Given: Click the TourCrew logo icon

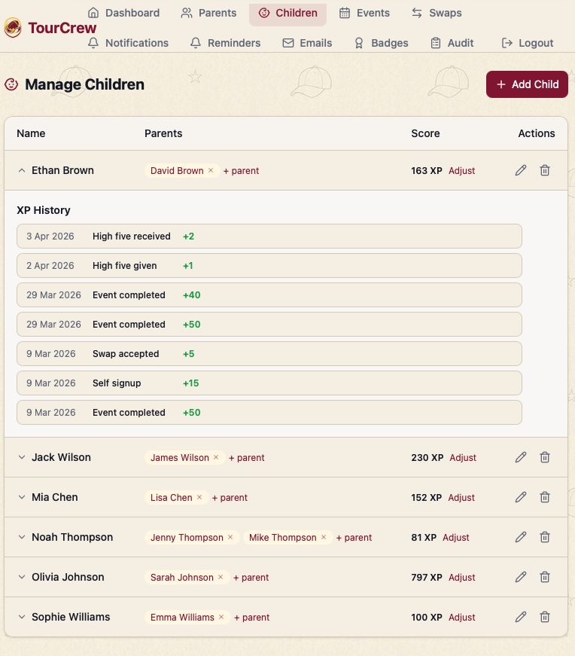Looking at the screenshot, I should 13,28.
